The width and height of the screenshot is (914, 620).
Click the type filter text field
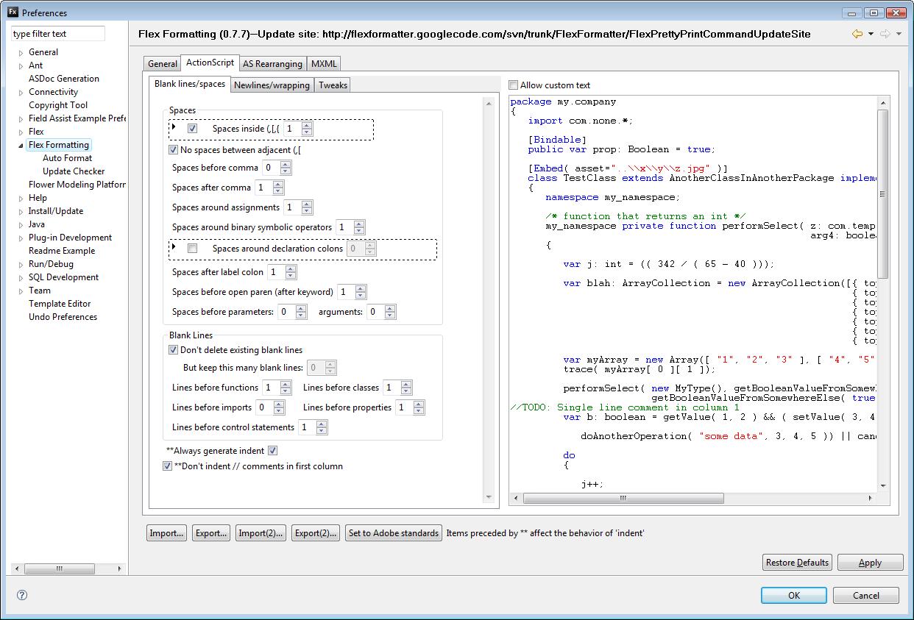(58, 34)
